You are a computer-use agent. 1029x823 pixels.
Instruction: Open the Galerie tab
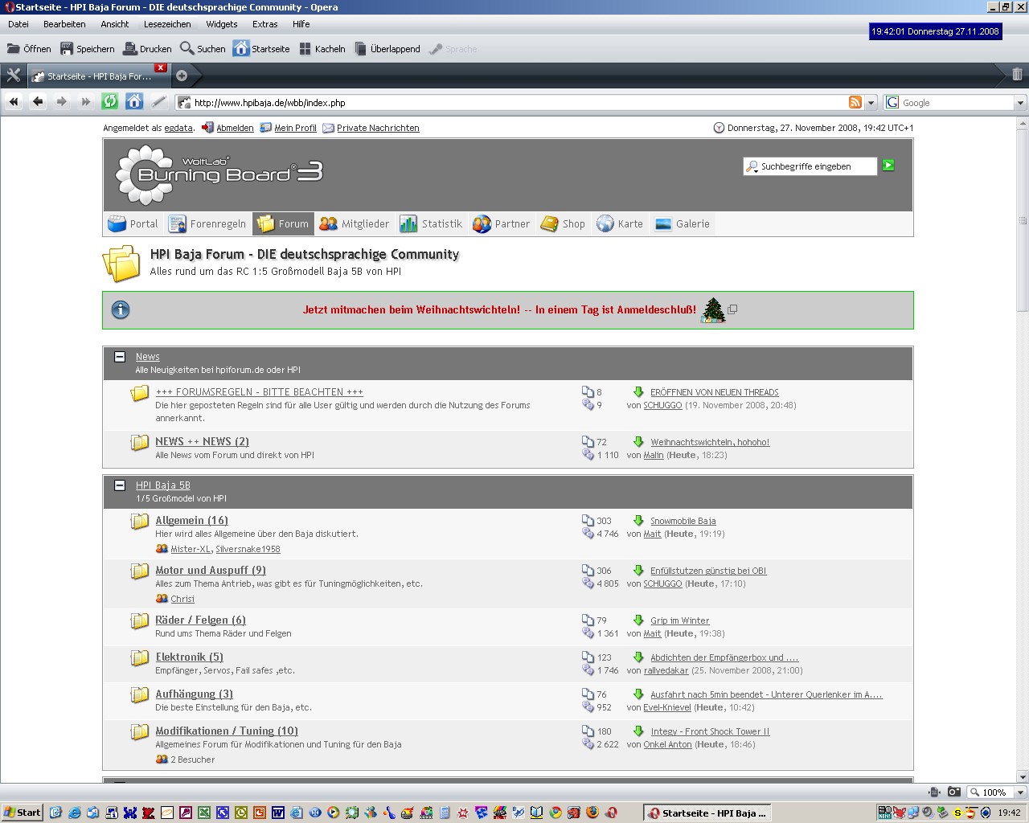click(x=683, y=224)
